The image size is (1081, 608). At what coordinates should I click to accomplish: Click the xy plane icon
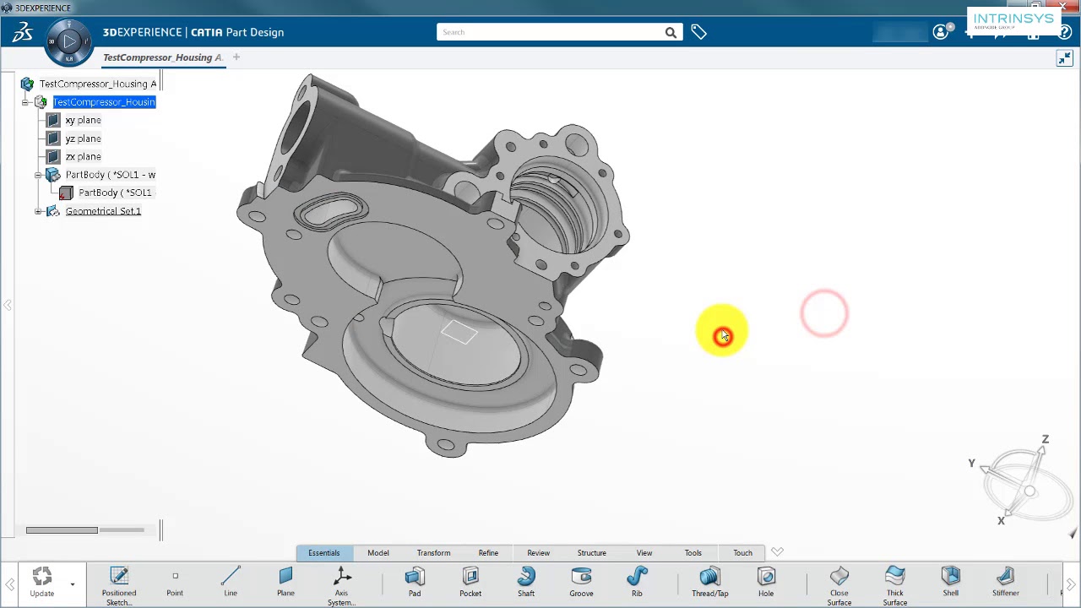tap(53, 120)
